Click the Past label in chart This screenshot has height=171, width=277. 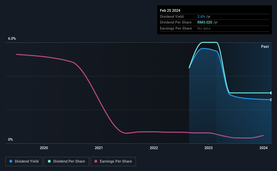pyautogui.click(x=265, y=46)
